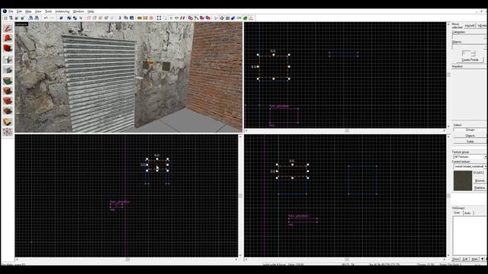Choose Groups selection mode
488x274 pixels.
(470, 129)
